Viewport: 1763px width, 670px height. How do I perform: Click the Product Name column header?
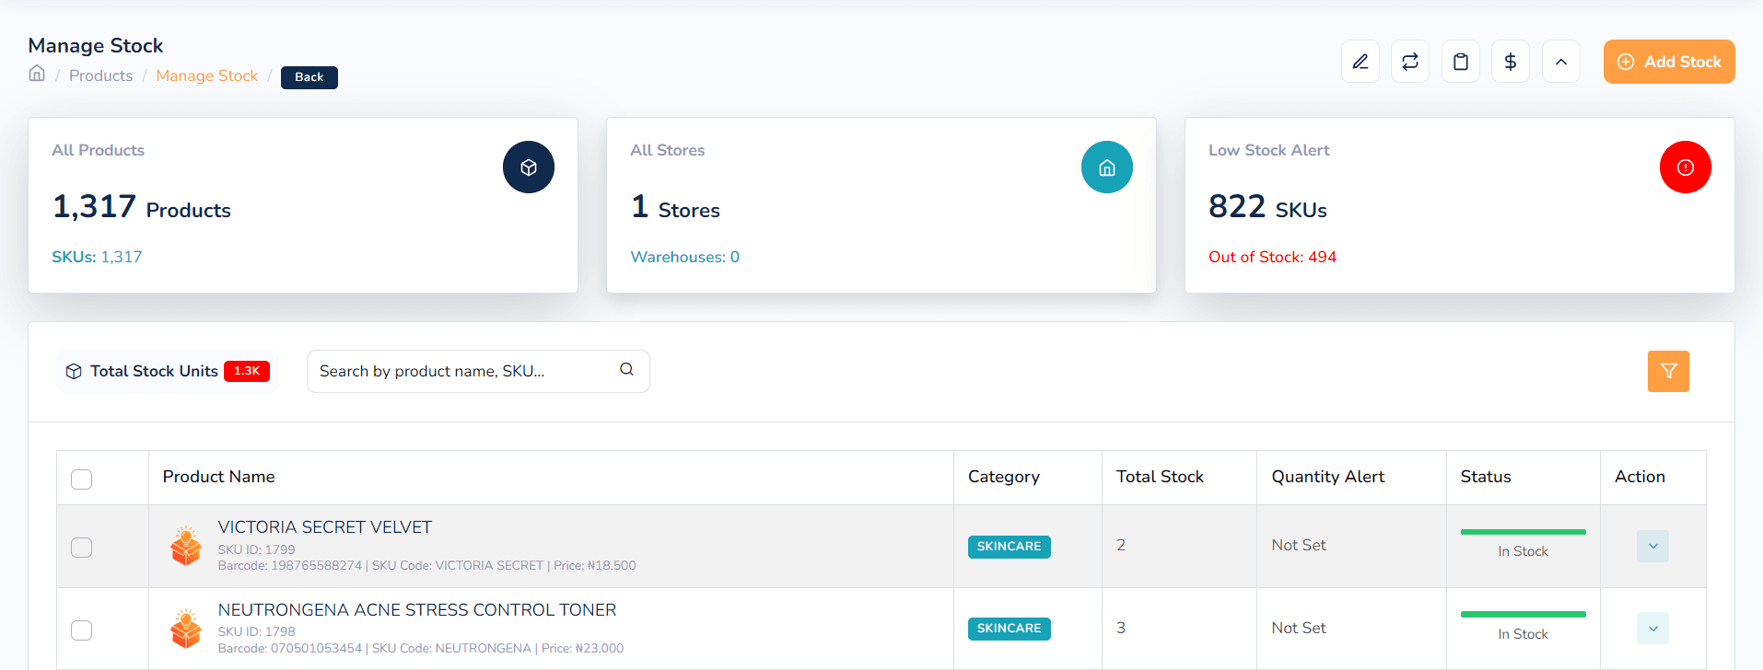(x=218, y=477)
